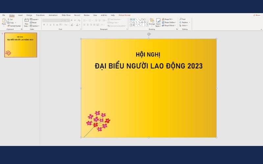Image resolution: width=263 pixels, height=164 pixels.
Task: Toggle Justify paragraph alignment
Action: coord(94,25)
